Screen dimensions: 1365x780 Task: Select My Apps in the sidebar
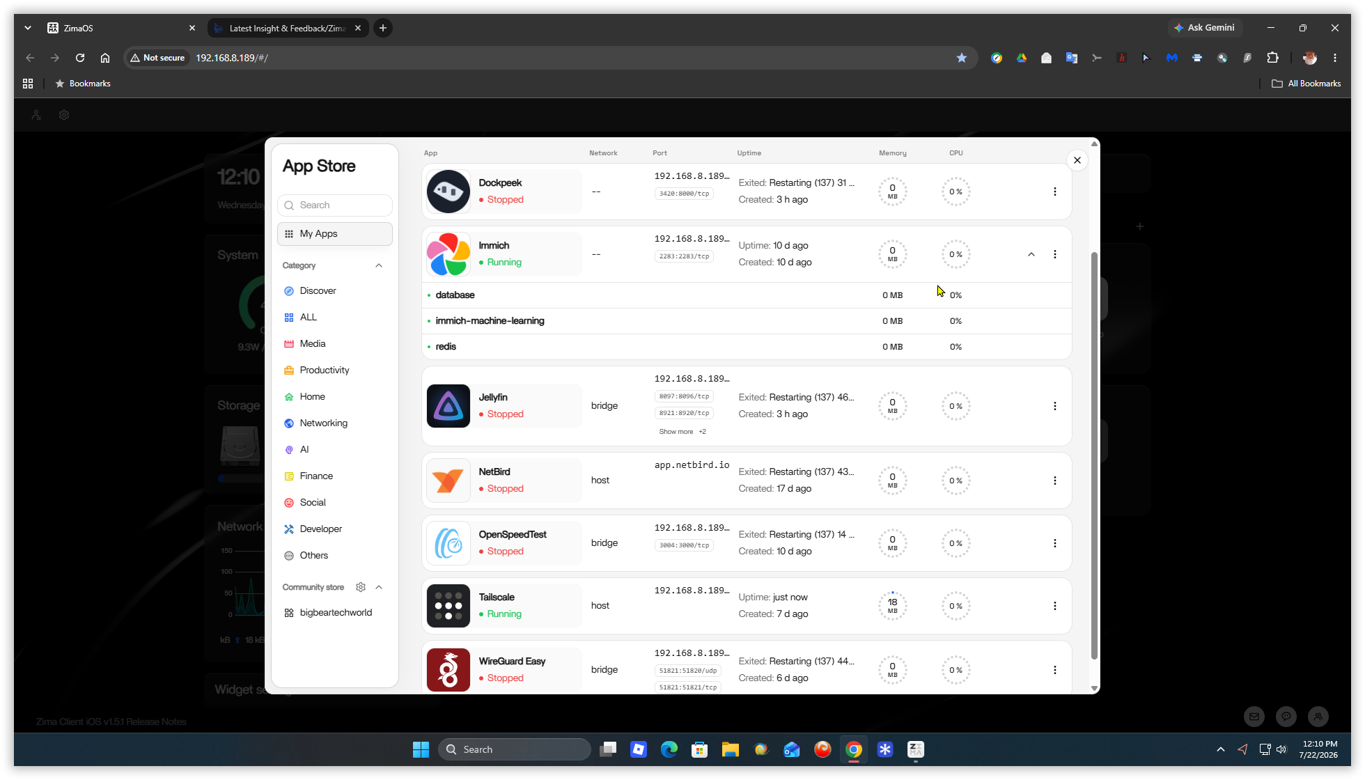pyautogui.click(x=335, y=234)
